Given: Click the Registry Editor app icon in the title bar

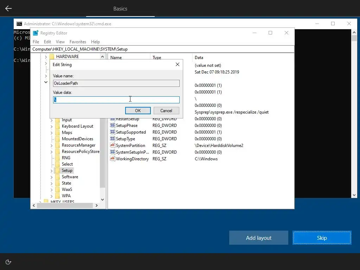Looking at the screenshot, I should tap(36, 33).
